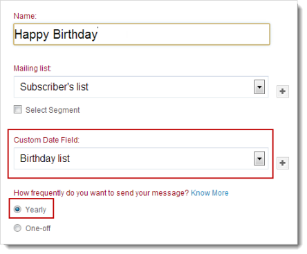Tick the Select Segment checkbox
The width and height of the screenshot is (307, 254).
[18, 109]
